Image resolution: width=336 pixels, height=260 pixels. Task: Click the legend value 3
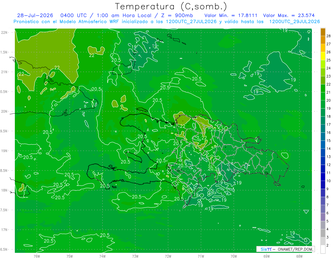[x=328, y=237]
